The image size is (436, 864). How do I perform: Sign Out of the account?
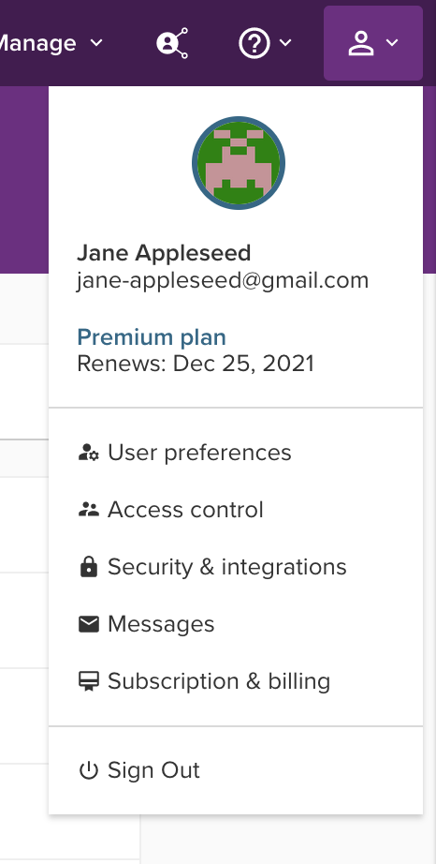tap(153, 770)
